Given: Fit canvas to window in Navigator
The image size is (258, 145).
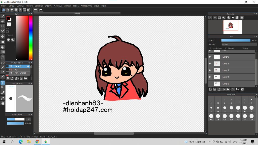Looking at the screenshot, I should click(x=219, y=18).
